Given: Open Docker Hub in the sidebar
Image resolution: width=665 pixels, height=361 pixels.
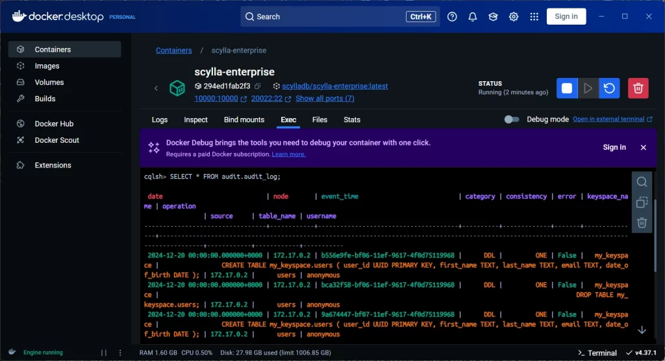Looking at the screenshot, I should click(x=64, y=123).
